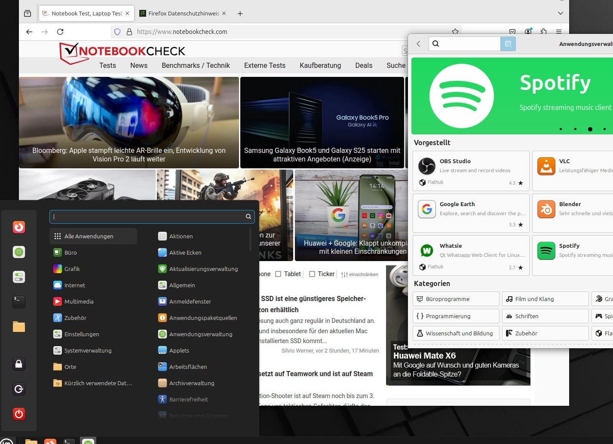Open the Büroprogramme category button
Screen dimensions: 613x444
click(x=456, y=299)
